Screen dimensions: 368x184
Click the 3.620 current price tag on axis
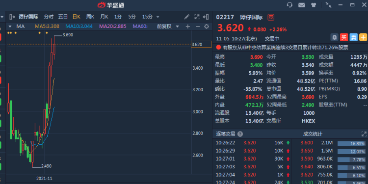tap(201, 44)
